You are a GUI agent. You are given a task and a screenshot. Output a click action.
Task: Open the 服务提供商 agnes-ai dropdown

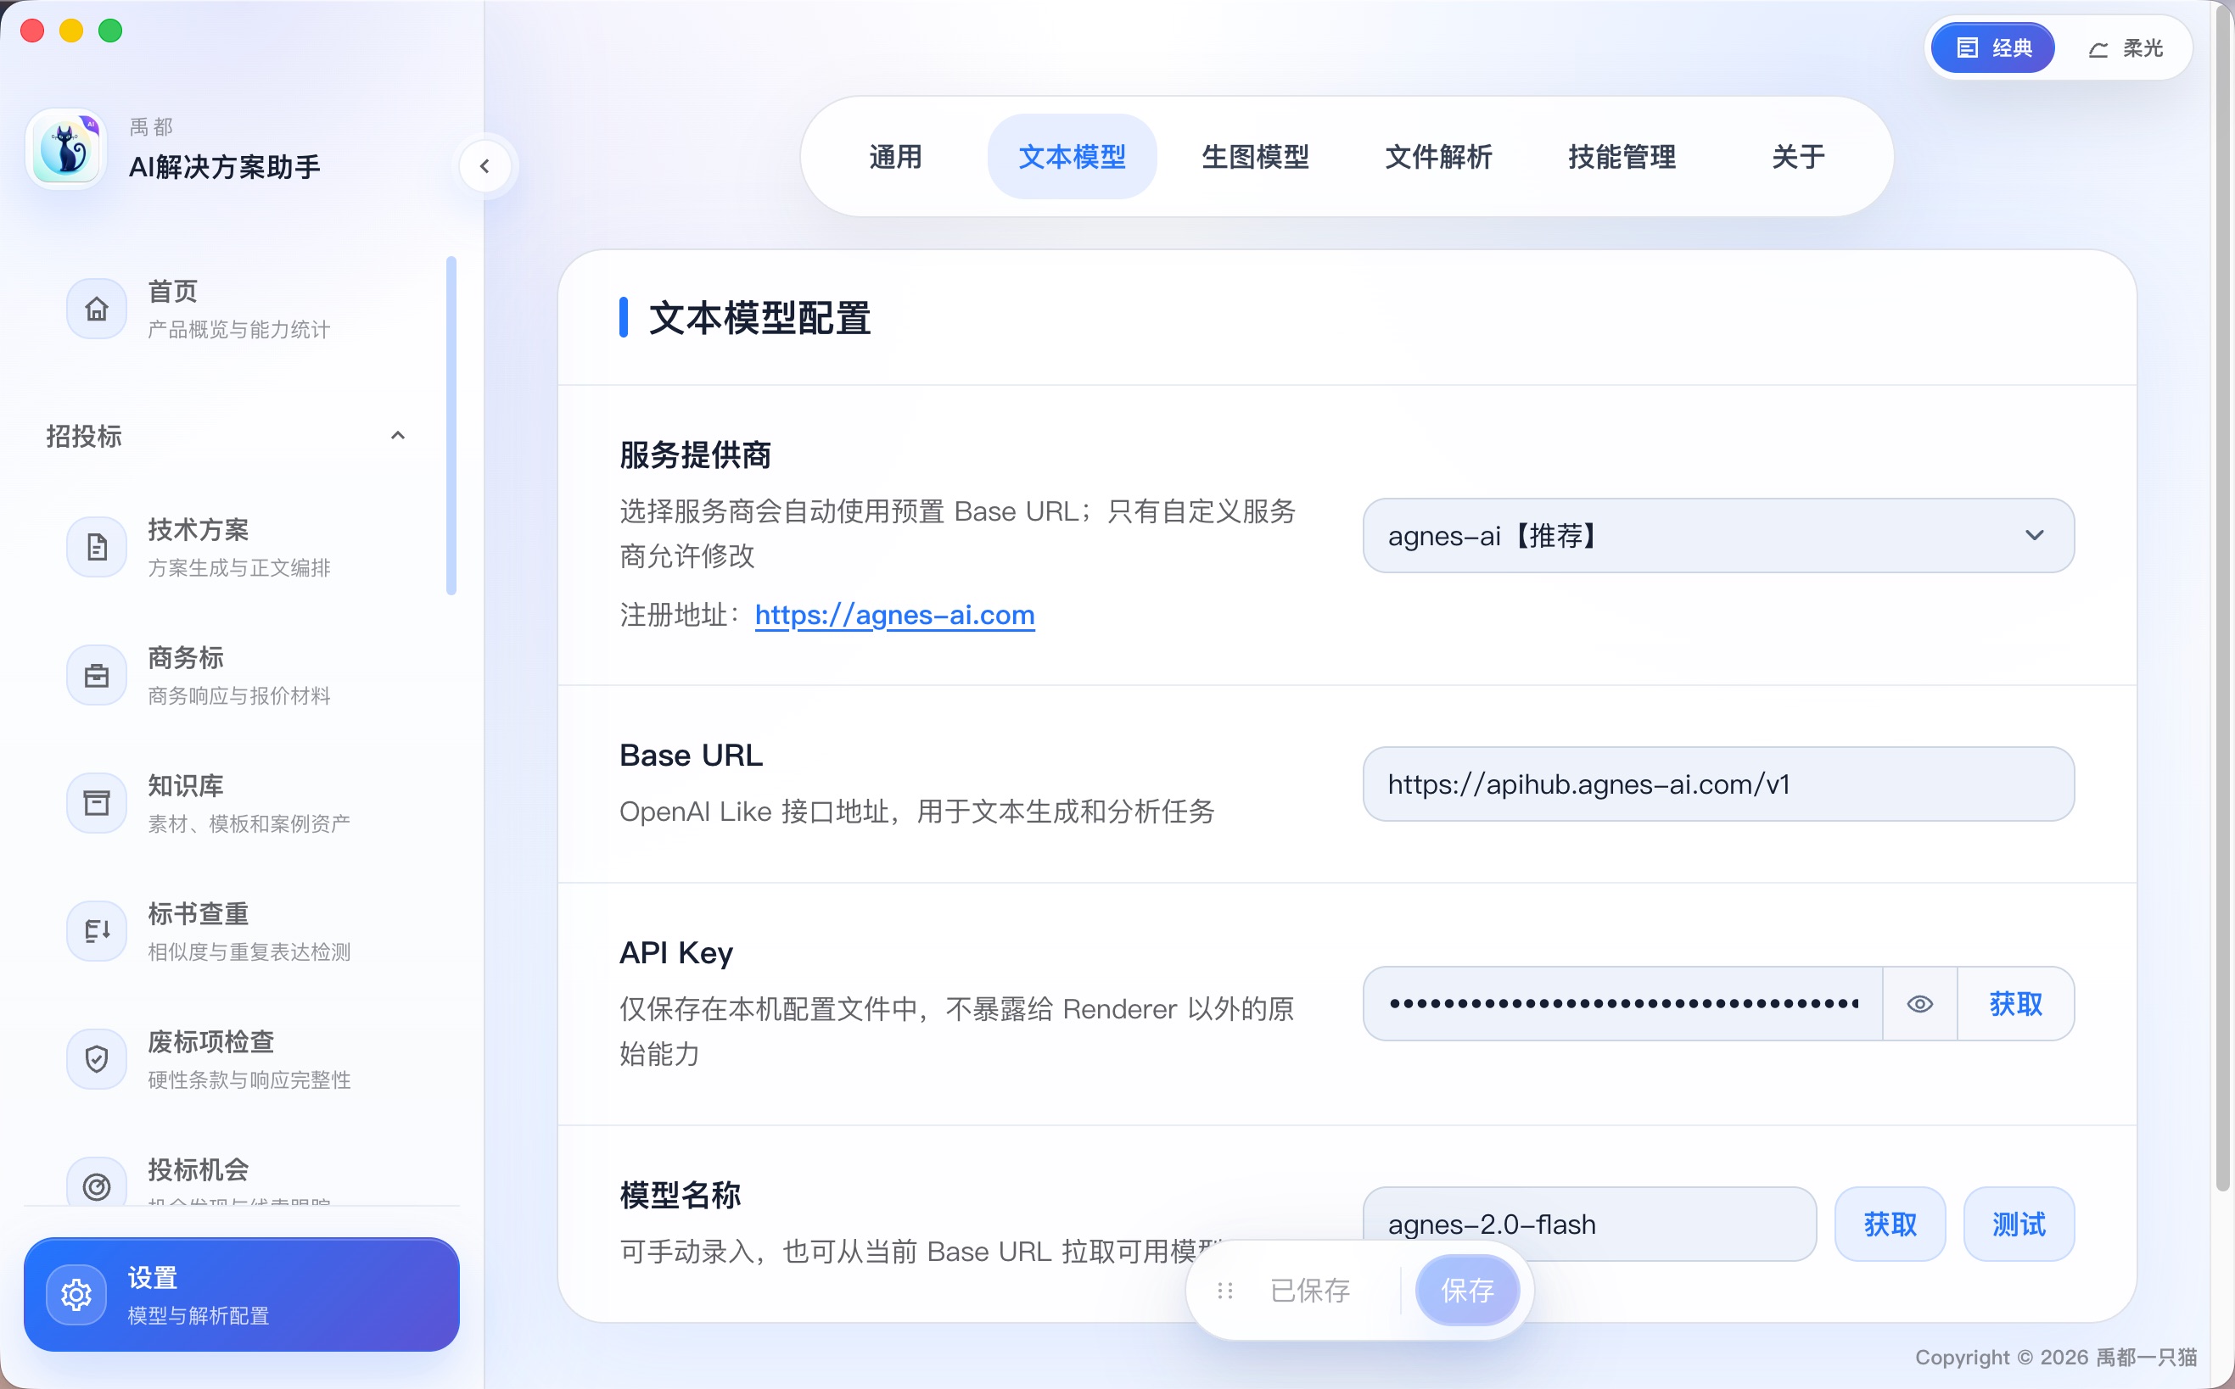tap(1717, 536)
